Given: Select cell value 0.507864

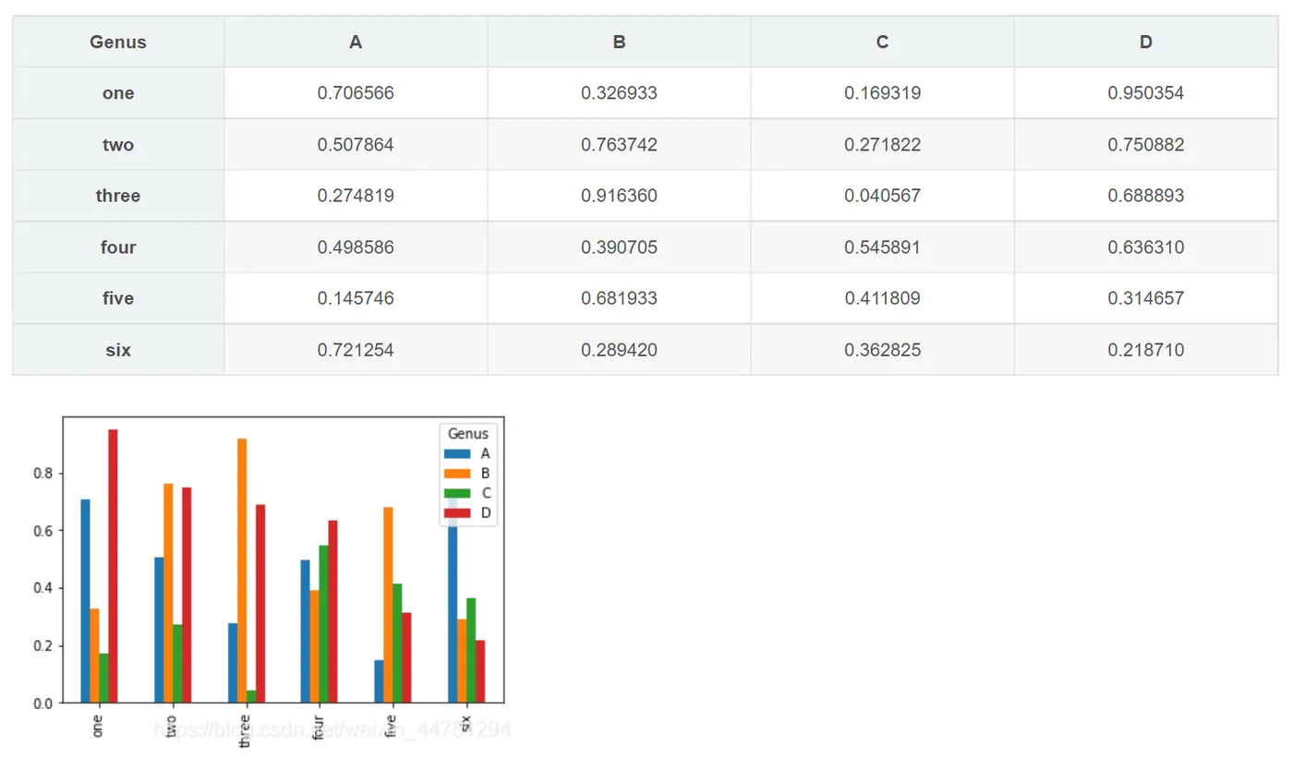Looking at the screenshot, I should (x=356, y=145).
